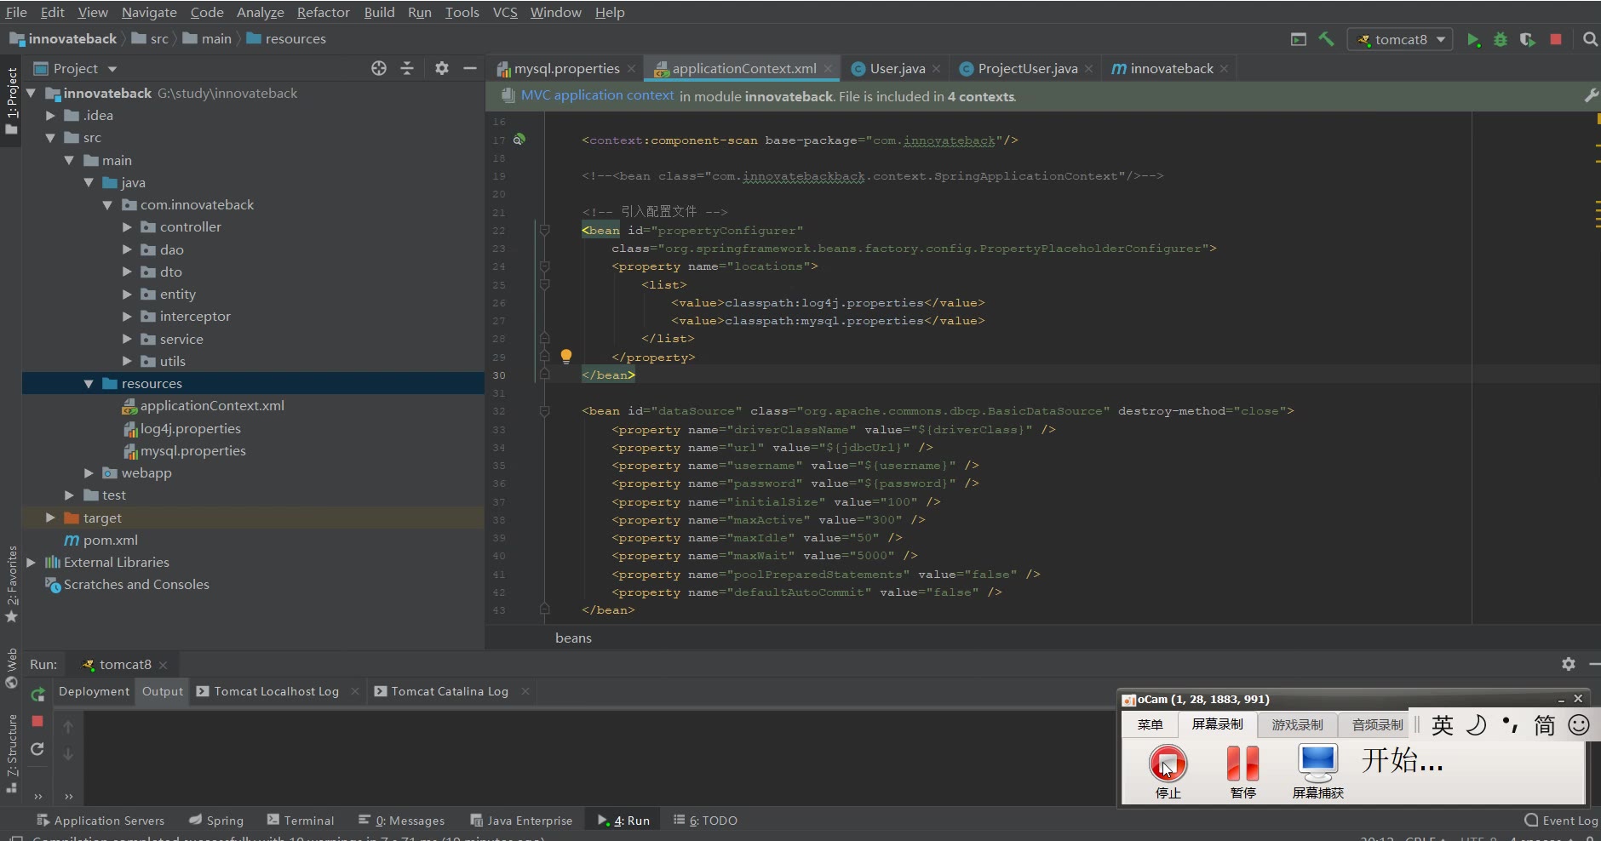The width and height of the screenshot is (1601, 841).
Task: Open oCam 游戏录制 tab
Action: (1297, 724)
